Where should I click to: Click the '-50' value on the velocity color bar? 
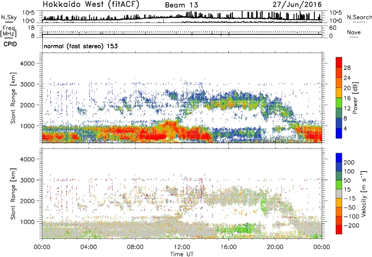click(350, 208)
